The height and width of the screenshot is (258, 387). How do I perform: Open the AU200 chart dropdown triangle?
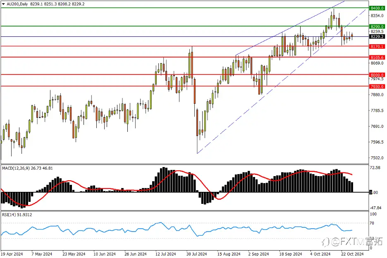(x=3, y=4)
